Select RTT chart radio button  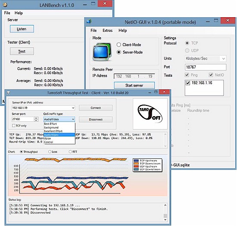click(x=70, y=152)
